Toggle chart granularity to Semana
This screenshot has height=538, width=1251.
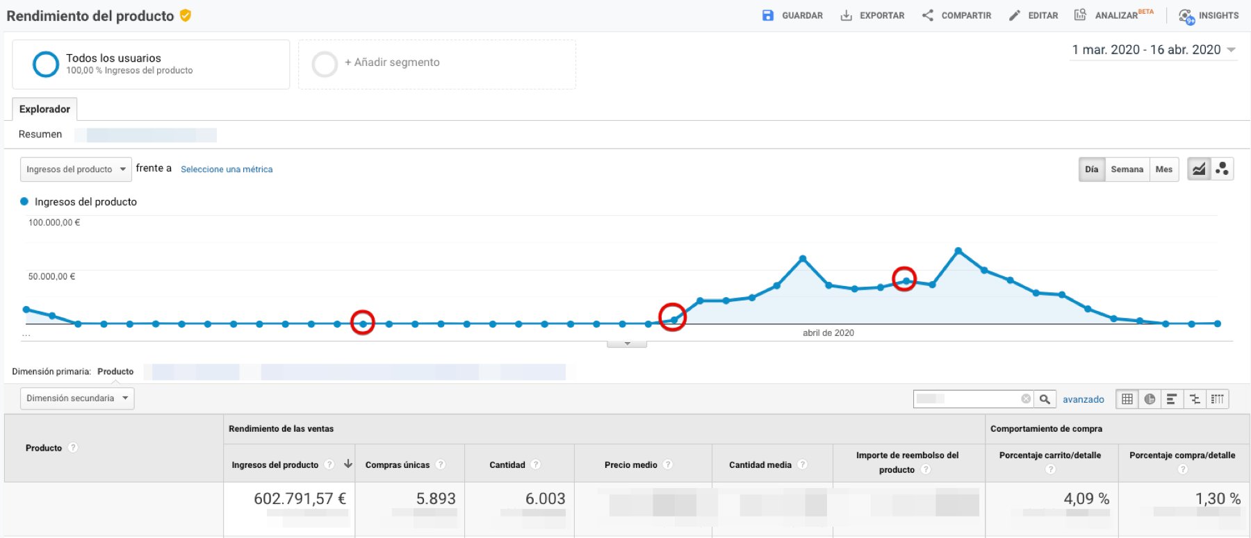click(1127, 169)
